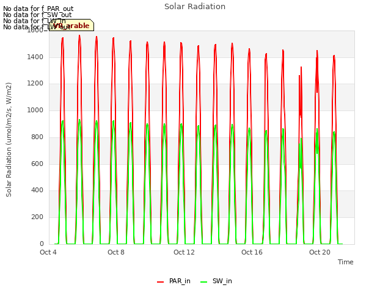
Task: Click the 0 y-axis tick label
Action: tap(42, 244)
